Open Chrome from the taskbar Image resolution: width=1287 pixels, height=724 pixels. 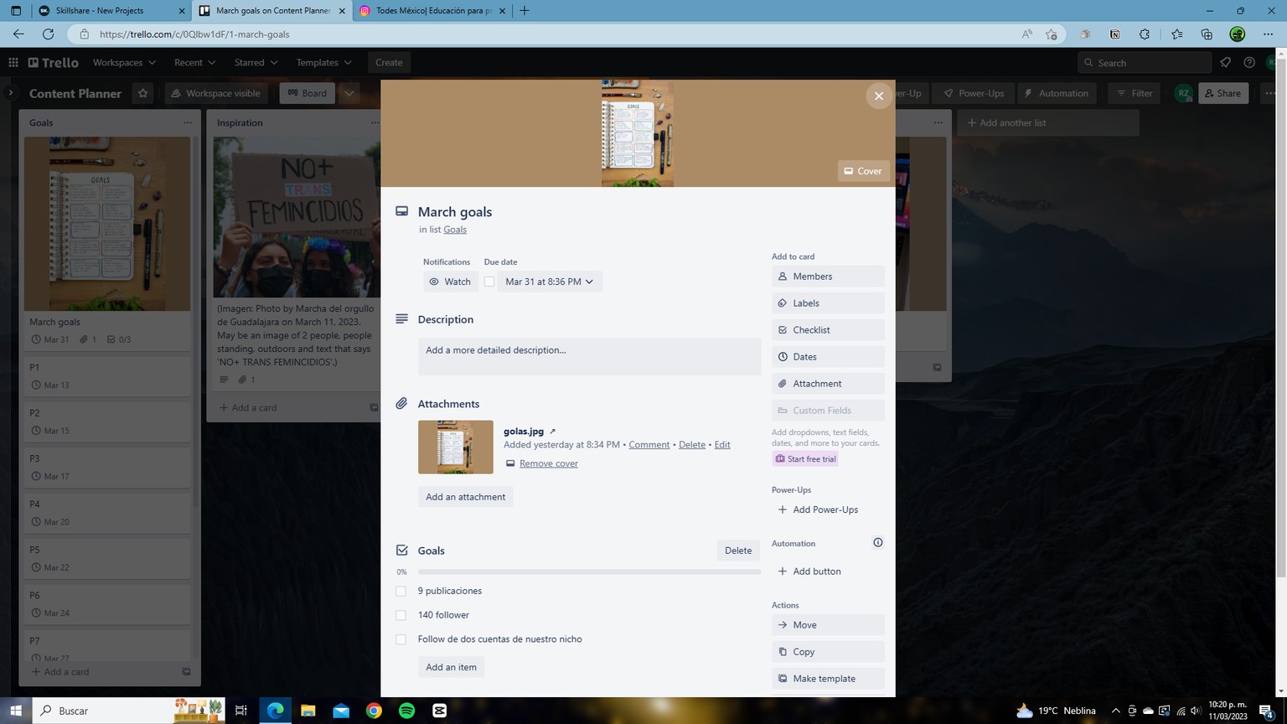coord(374,711)
